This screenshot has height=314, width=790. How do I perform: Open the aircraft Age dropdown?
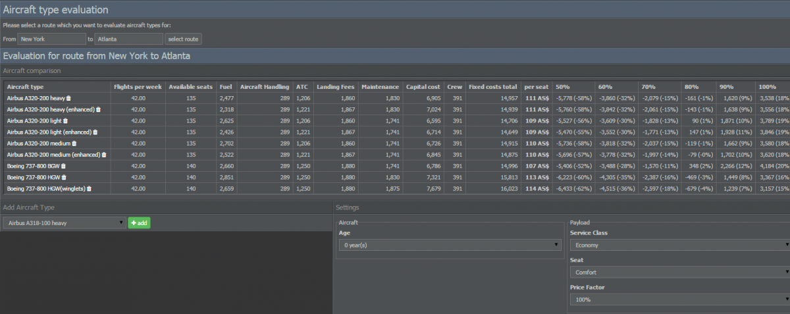450,245
